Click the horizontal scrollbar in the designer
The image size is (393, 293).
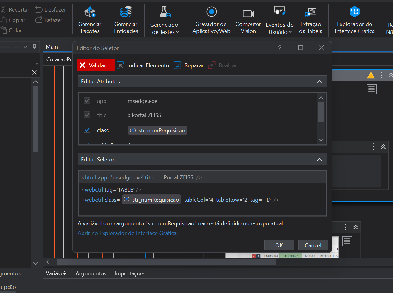tap(166, 262)
